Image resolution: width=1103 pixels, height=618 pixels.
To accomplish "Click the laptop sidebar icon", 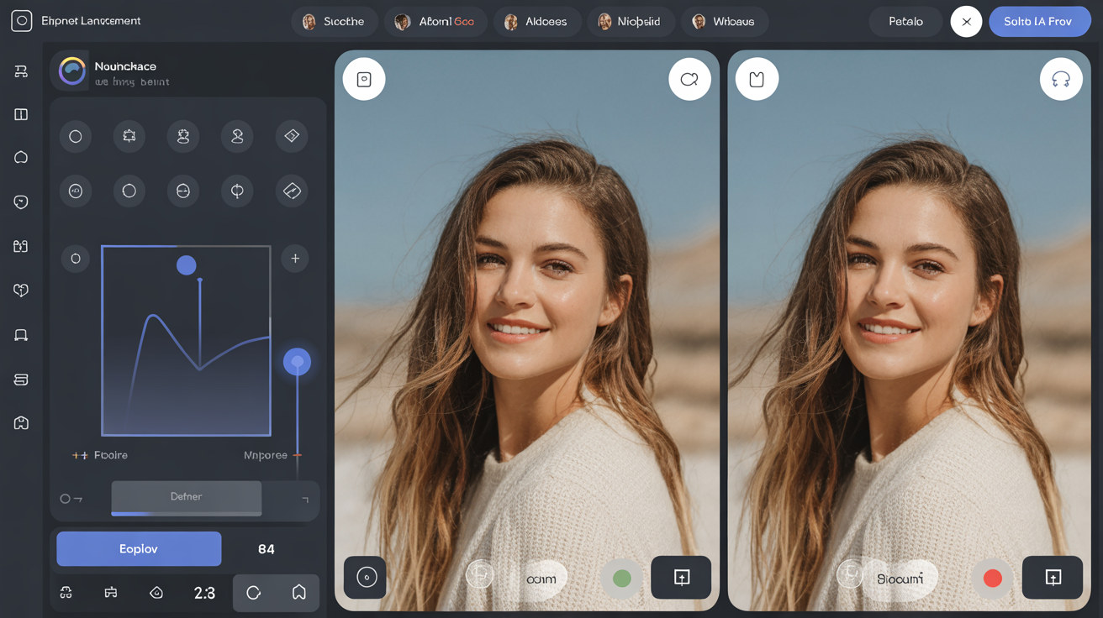I will click(21, 335).
